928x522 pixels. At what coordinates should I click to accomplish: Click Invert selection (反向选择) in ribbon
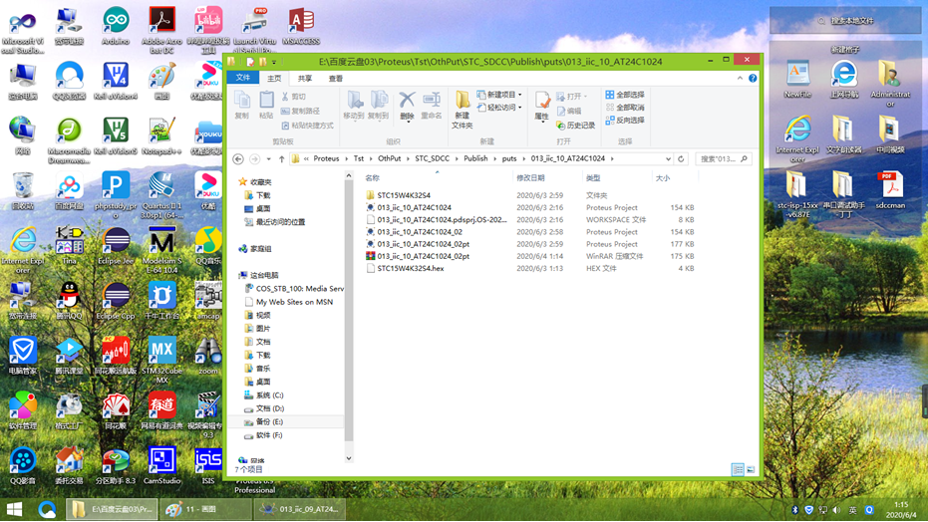click(x=625, y=120)
